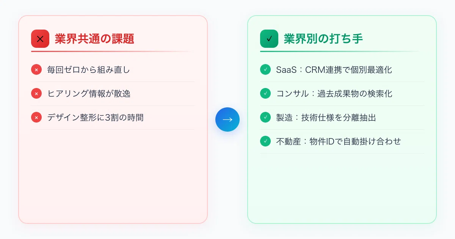Click the text 製造：技術仕様を分離抽出
The image size is (455, 239).
326,118
